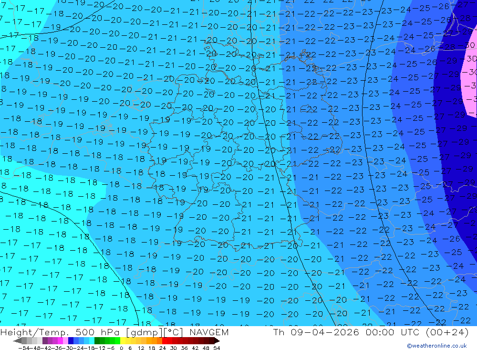
Task: Pick the dark blue swatch in the legend
Action: coord(71,341)
